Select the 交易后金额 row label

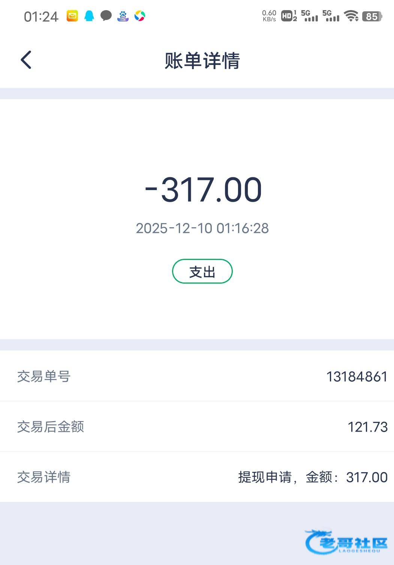point(51,427)
